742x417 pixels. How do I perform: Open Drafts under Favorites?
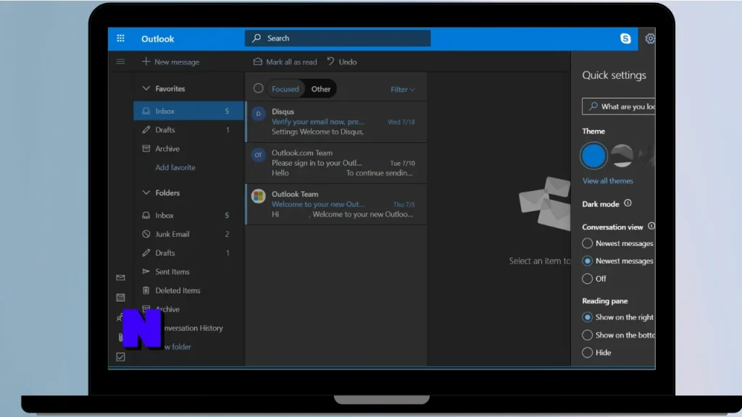[188, 130]
